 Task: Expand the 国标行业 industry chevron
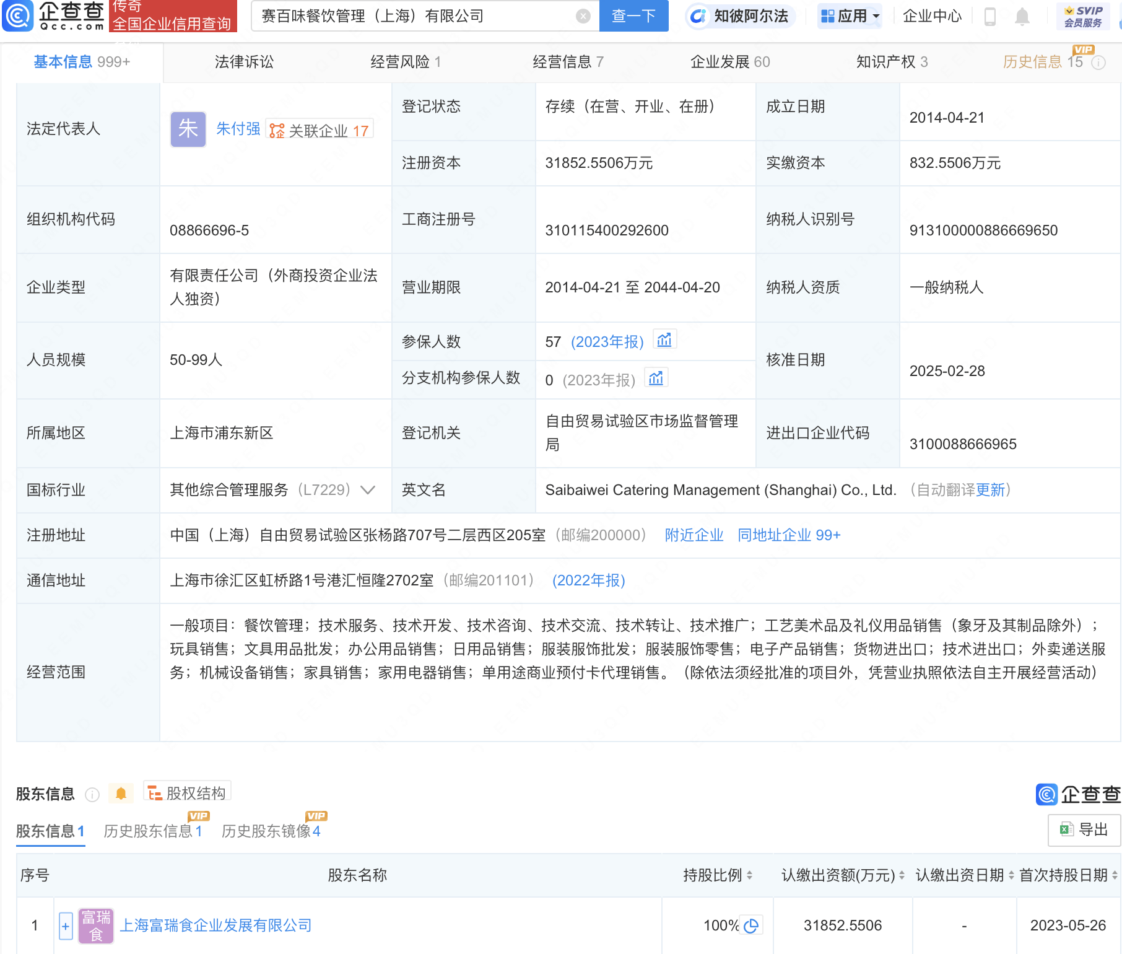click(368, 490)
